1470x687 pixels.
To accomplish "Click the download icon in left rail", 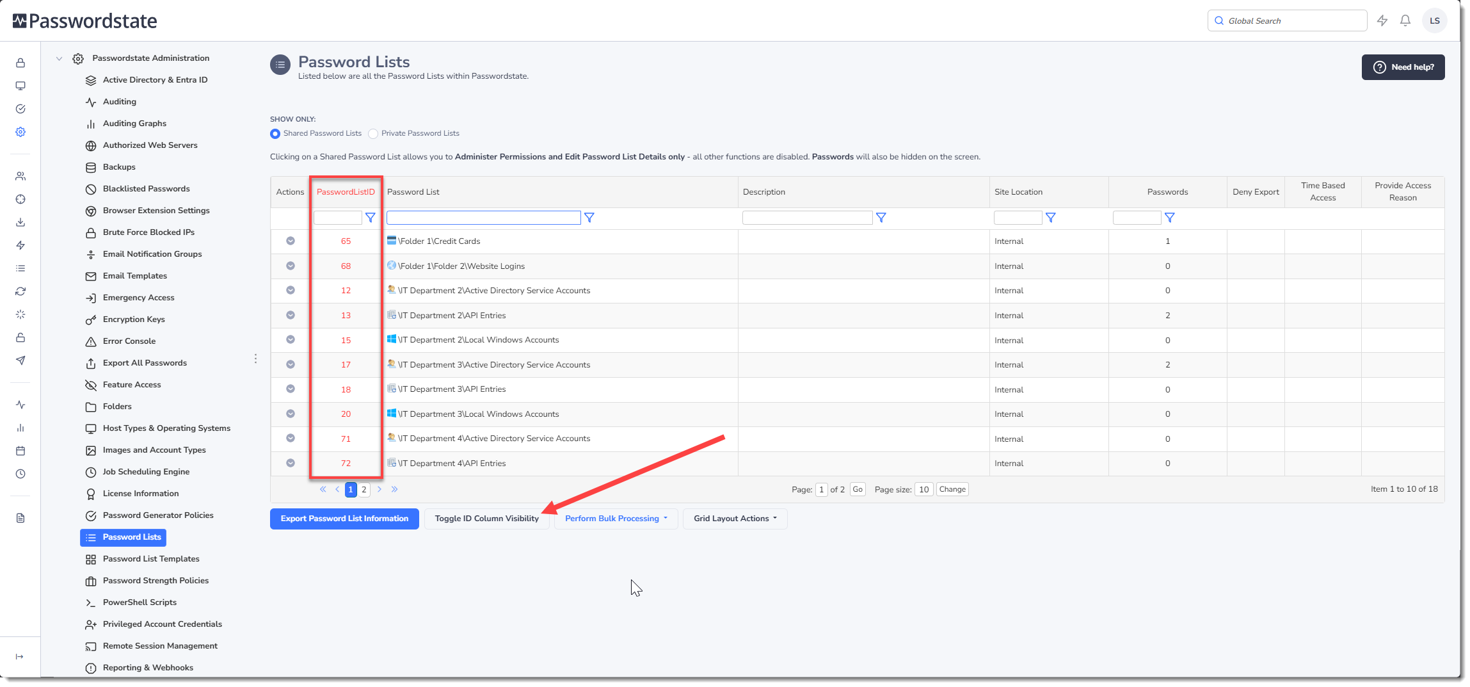I will (x=20, y=222).
